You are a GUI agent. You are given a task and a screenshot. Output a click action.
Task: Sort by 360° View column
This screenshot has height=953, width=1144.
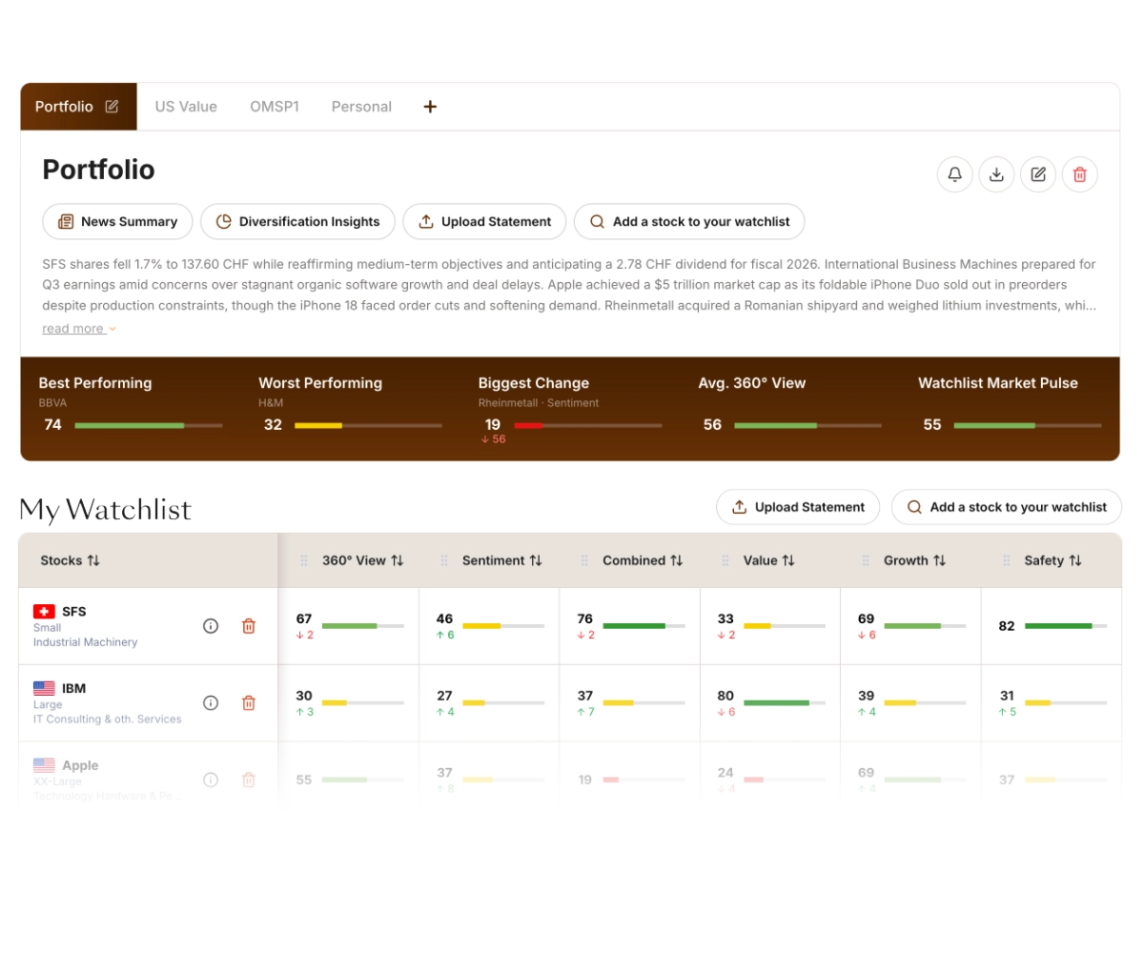point(398,561)
